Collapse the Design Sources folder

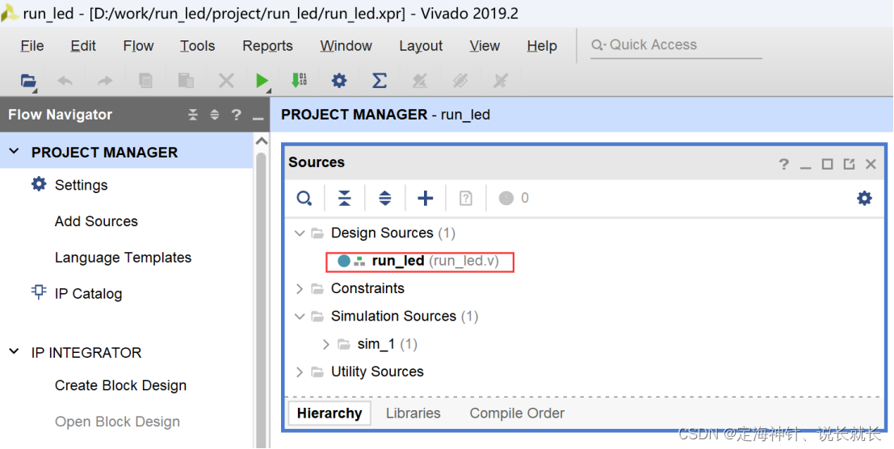[300, 233]
